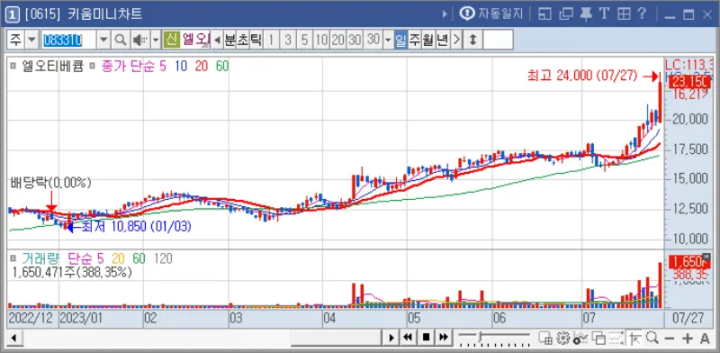
Task: Switch chart to 초 (second) period
Action: tap(242, 40)
